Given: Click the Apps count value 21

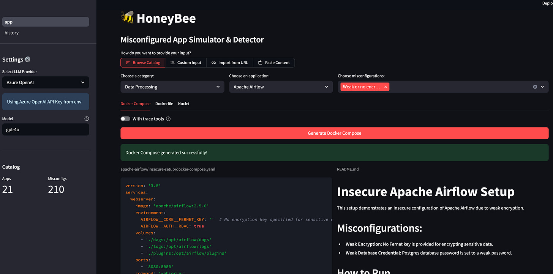Looking at the screenshot, I should pyautogui.click(x=8, y=189).
